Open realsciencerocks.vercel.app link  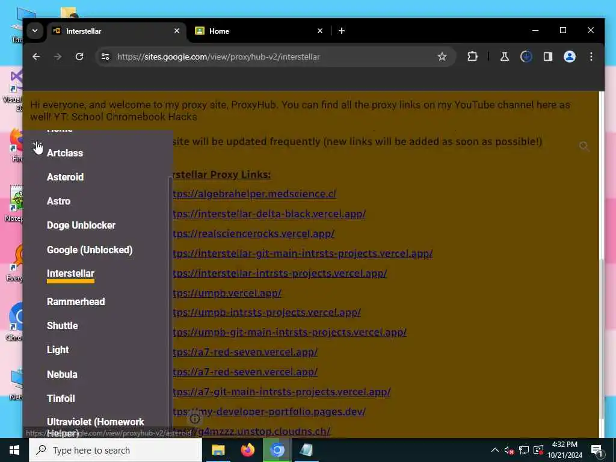tap(254, 233)
